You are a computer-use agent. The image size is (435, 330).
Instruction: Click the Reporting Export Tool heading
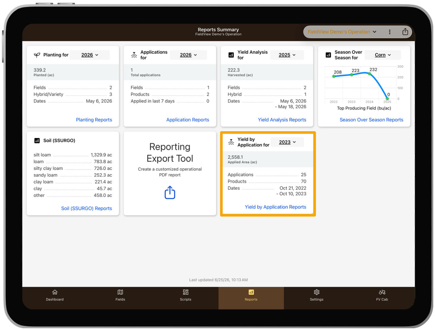tap(170, 153)
